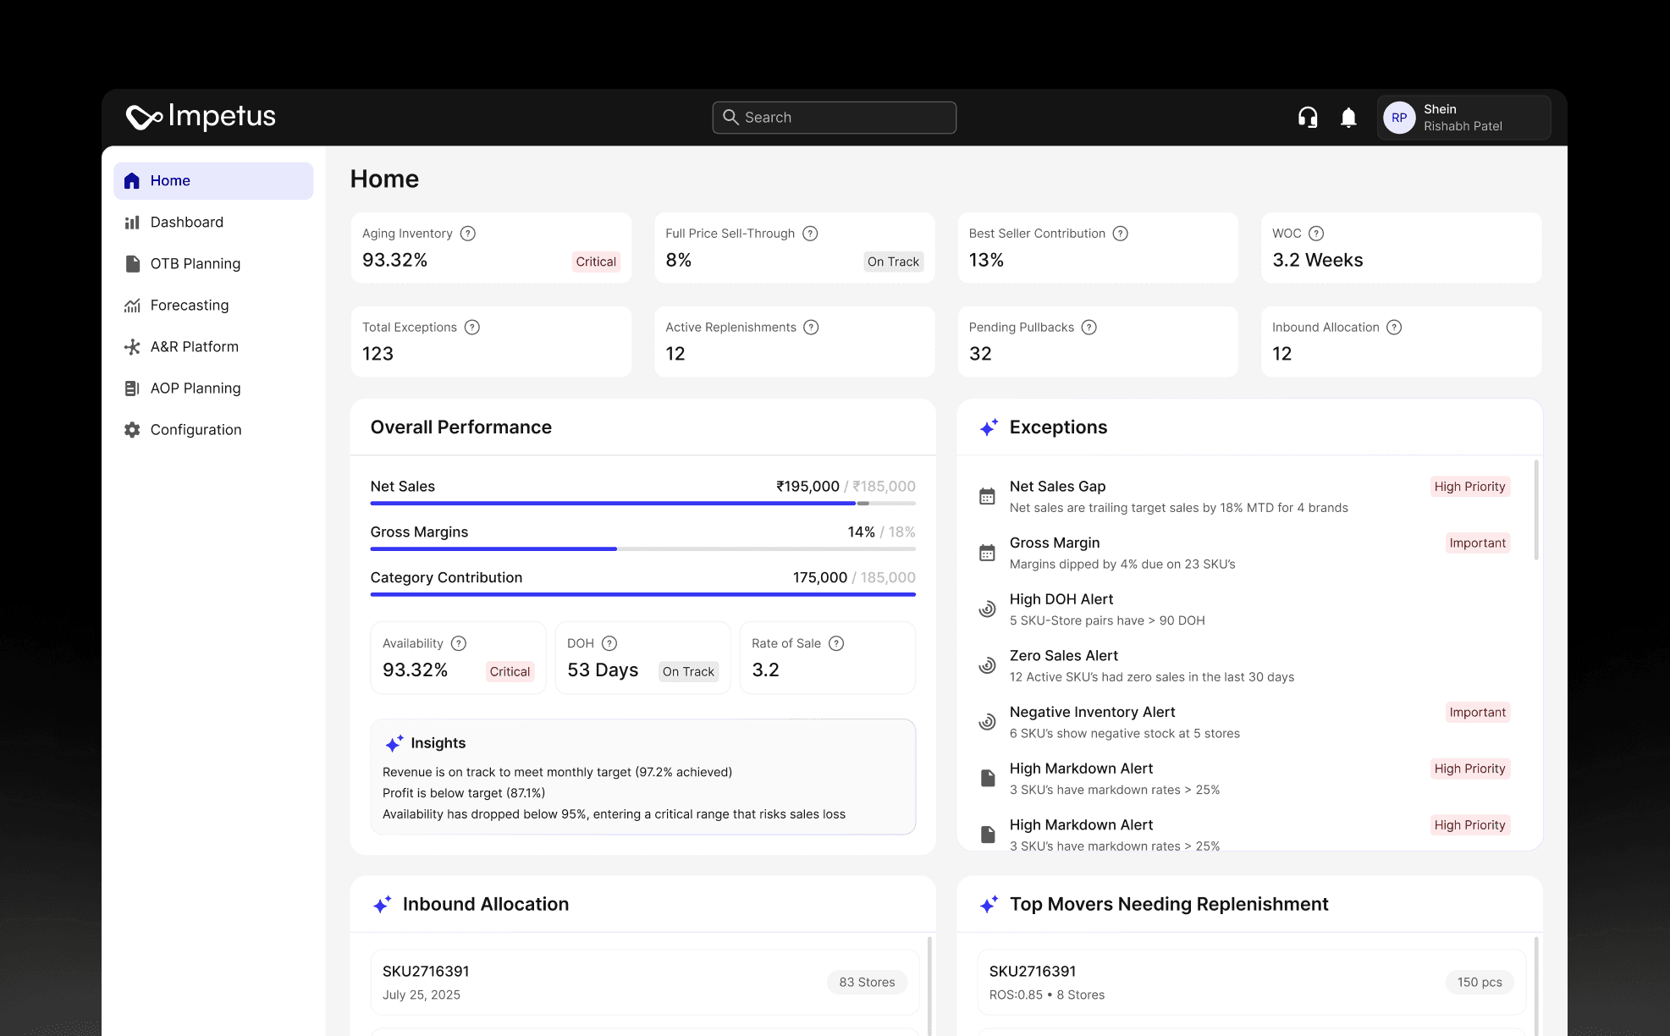Click the headset support icon
Screen dimensions: 1670x1036
pyautogui.click(x=1308, y=118)
